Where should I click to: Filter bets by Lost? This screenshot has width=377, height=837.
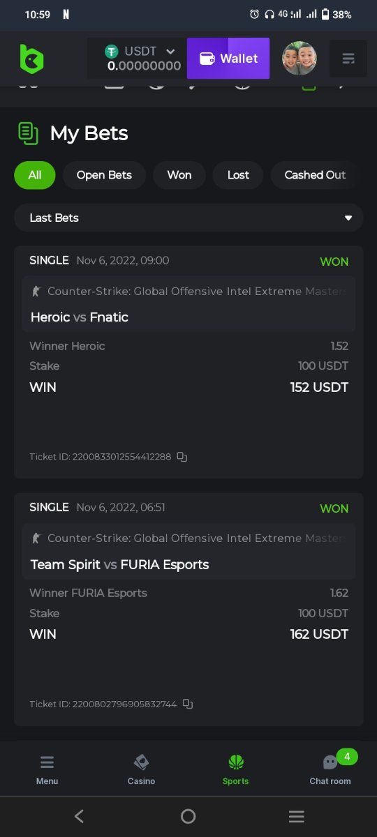[x=238, y=175]
